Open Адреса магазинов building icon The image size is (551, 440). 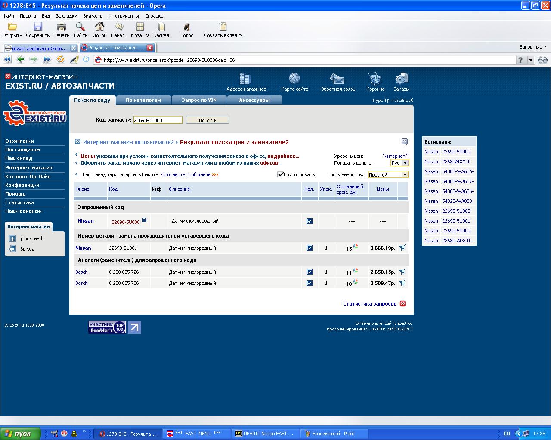click(x=245, y=79)
